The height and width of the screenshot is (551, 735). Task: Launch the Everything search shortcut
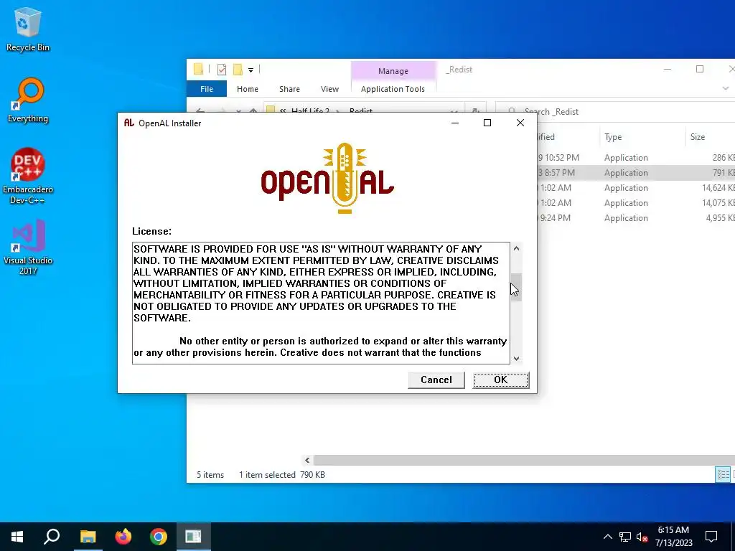(x=28, y=100)
